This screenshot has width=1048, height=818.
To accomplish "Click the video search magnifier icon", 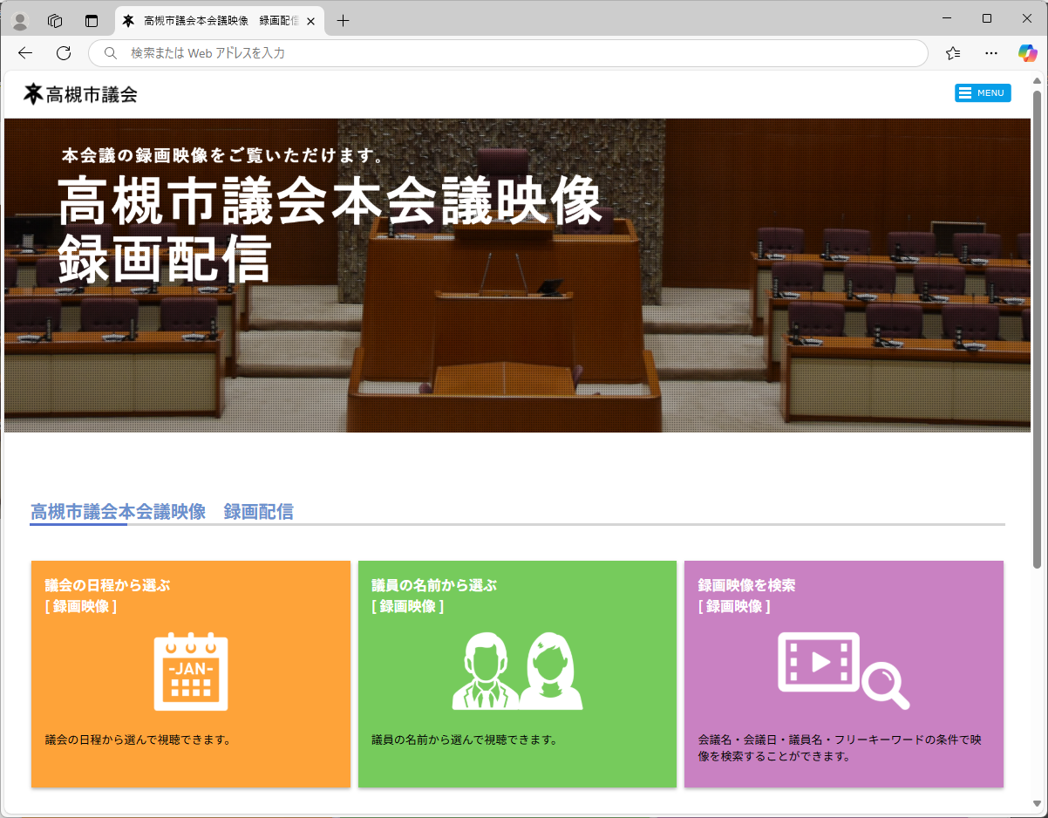I will (x=843, y=671).
